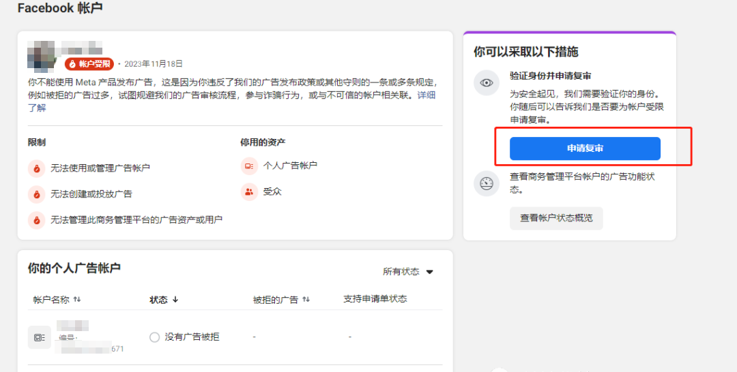The height and width of the screenshot is (372, 737).
Task: Click the eye icon beside 验证身份并申请复审
Action: coord(487,83)
